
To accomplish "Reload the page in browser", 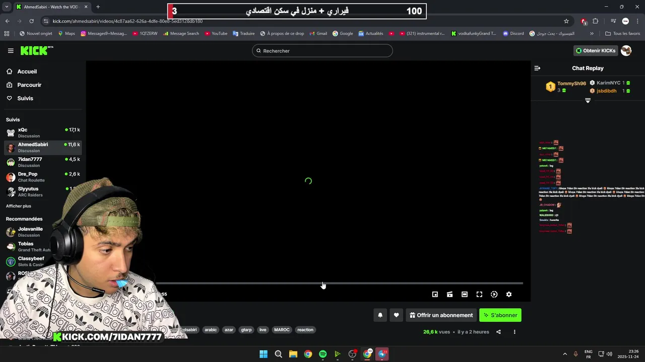I will coord(31,21).
